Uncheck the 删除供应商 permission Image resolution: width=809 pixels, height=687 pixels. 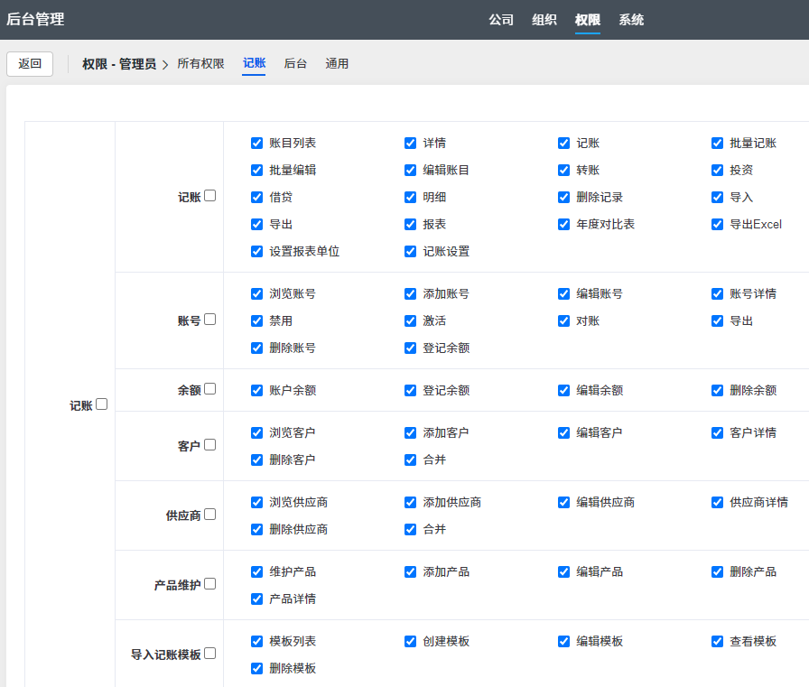point(257,530)
